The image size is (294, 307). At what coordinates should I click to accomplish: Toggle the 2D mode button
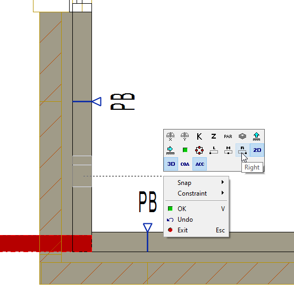[257, 150]
